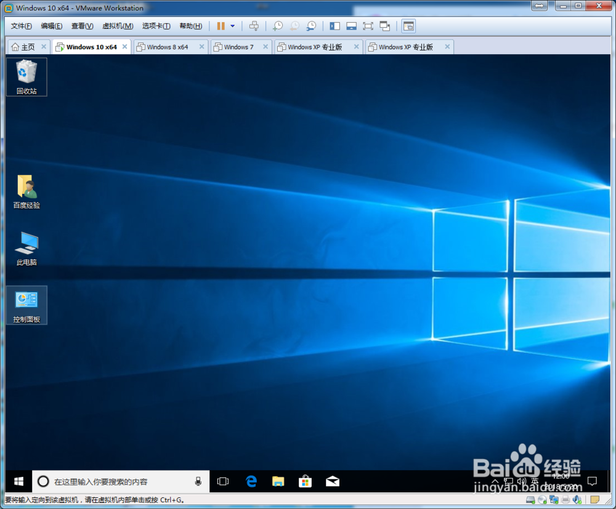Close the 主页 tab

[44, 47]
